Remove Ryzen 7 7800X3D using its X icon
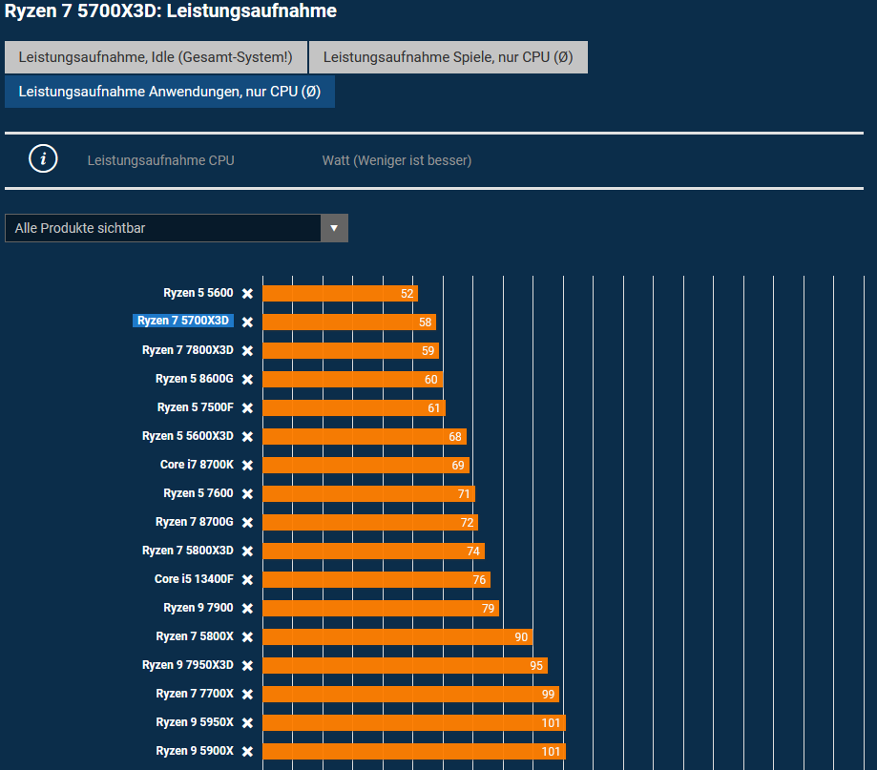The image size is (877, 770). click(247, 350)
